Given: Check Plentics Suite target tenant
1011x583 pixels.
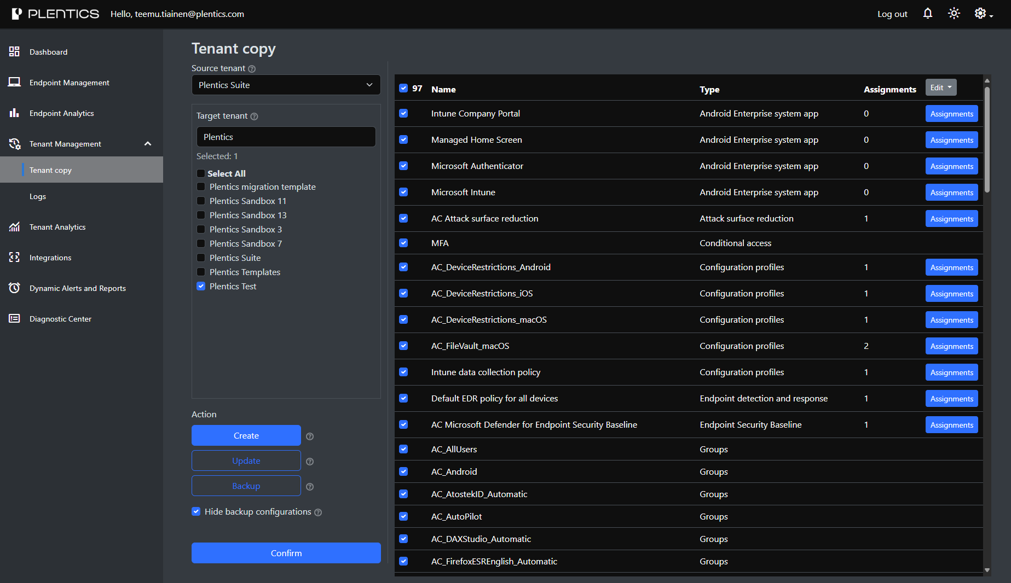Looking at the screenshot, I should [x=201, y=258].
